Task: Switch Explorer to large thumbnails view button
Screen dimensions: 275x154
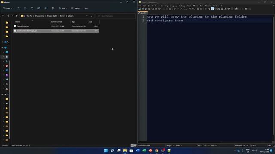Action: coord(135,145)
